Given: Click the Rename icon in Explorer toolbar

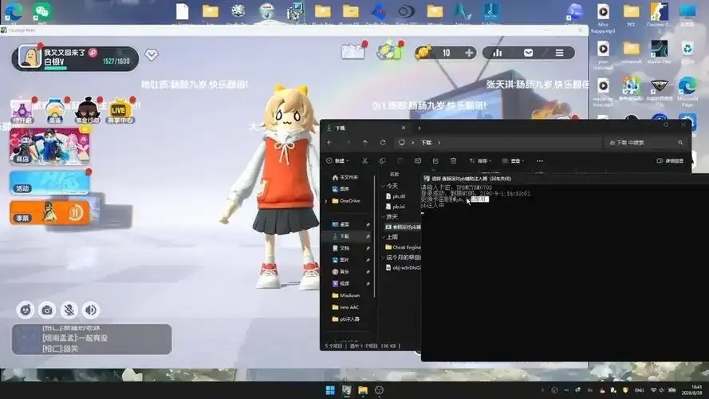Looking at the screenshot, I should pyautogui.click(x=418, y=160).
